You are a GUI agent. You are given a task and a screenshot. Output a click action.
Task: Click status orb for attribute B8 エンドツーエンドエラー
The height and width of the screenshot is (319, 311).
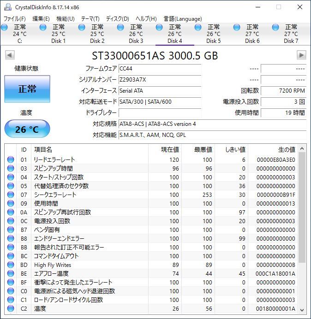coord(11,238)
